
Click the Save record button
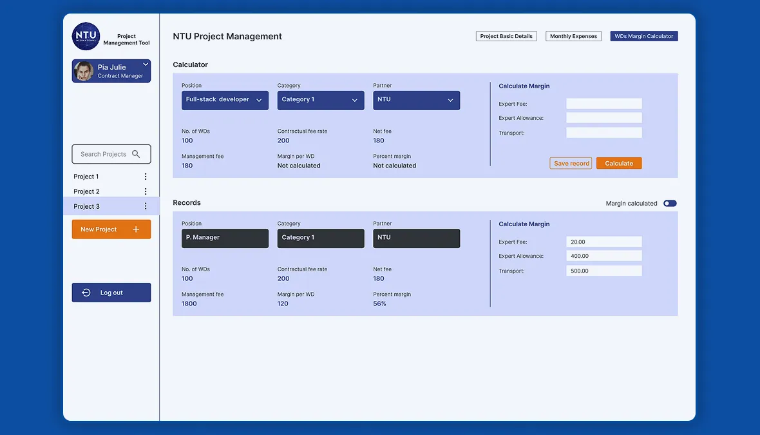click(571, 164)
